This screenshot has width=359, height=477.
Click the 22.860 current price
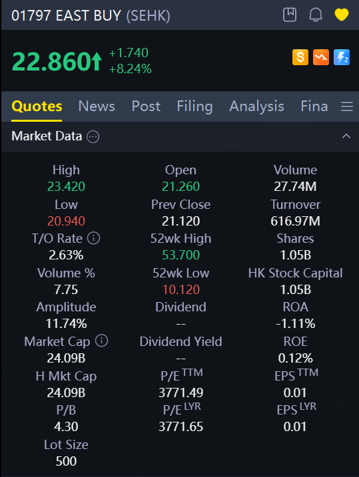pos(57,61)
